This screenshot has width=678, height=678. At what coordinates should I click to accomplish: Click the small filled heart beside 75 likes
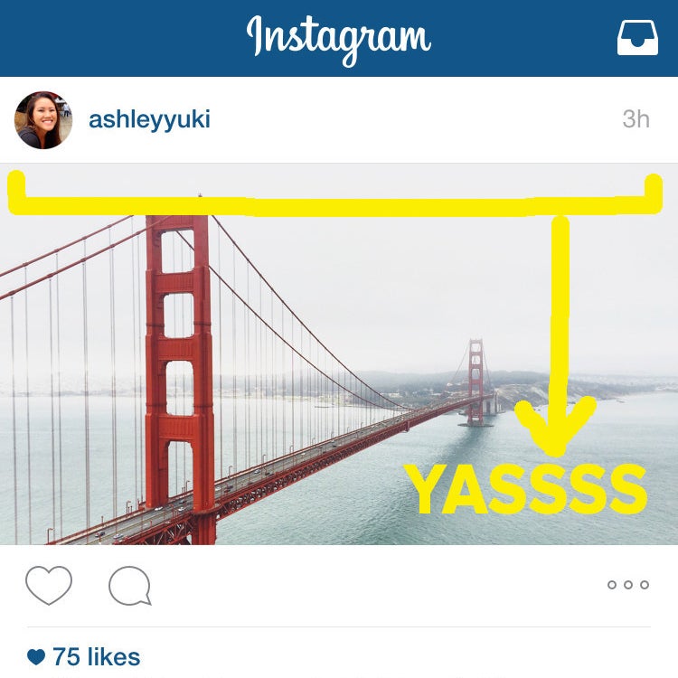tap(36, 657)
